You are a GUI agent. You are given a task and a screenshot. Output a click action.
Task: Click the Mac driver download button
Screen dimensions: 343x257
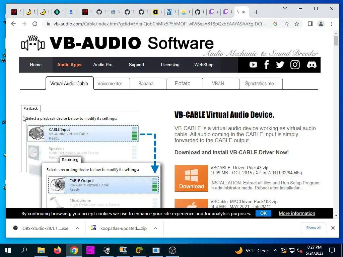[191, 203]
